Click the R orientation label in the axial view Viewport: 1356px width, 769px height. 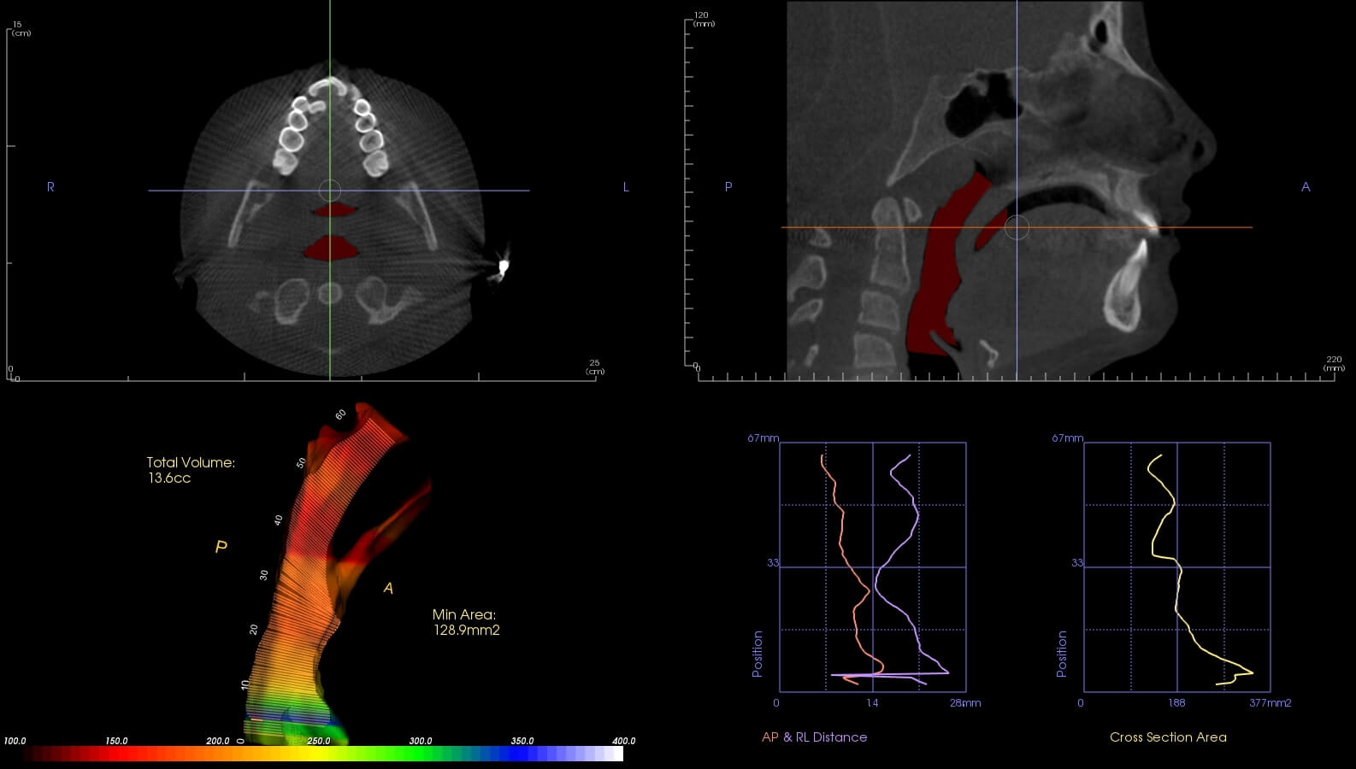tap(50, 187)
